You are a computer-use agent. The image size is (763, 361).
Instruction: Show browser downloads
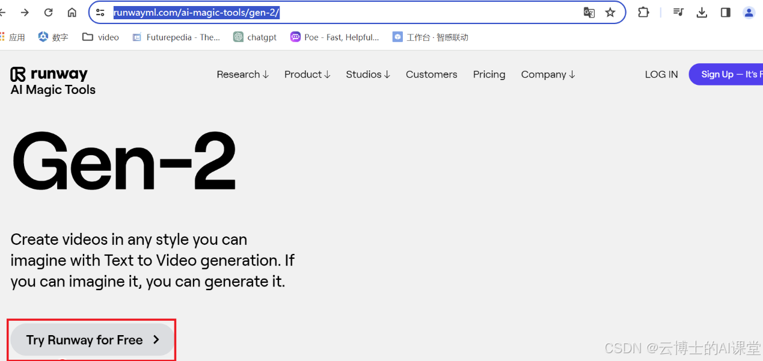coord(702,12)
